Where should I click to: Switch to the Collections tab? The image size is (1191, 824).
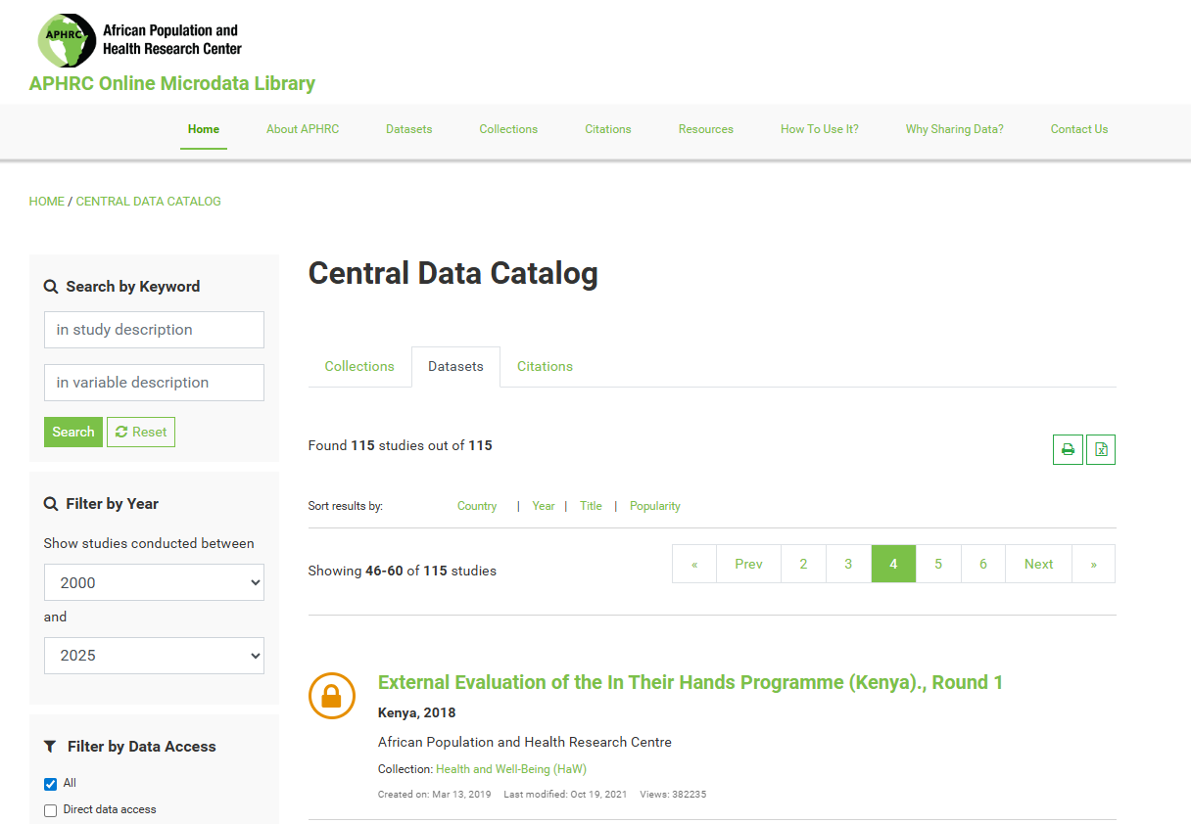359,367
